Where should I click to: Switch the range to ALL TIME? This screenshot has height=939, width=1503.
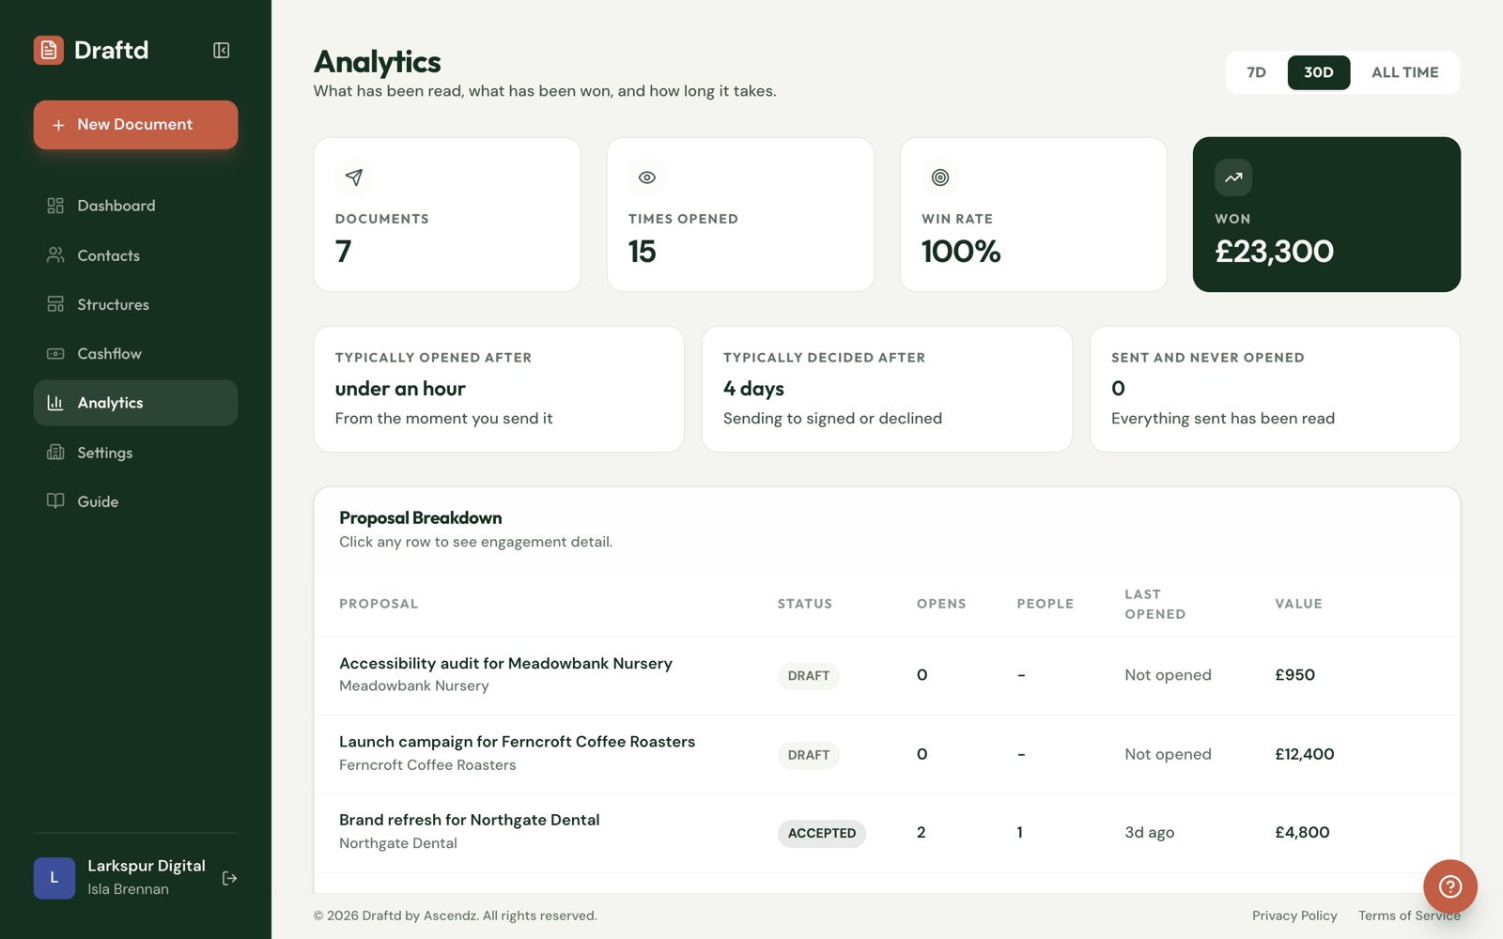1404,72
